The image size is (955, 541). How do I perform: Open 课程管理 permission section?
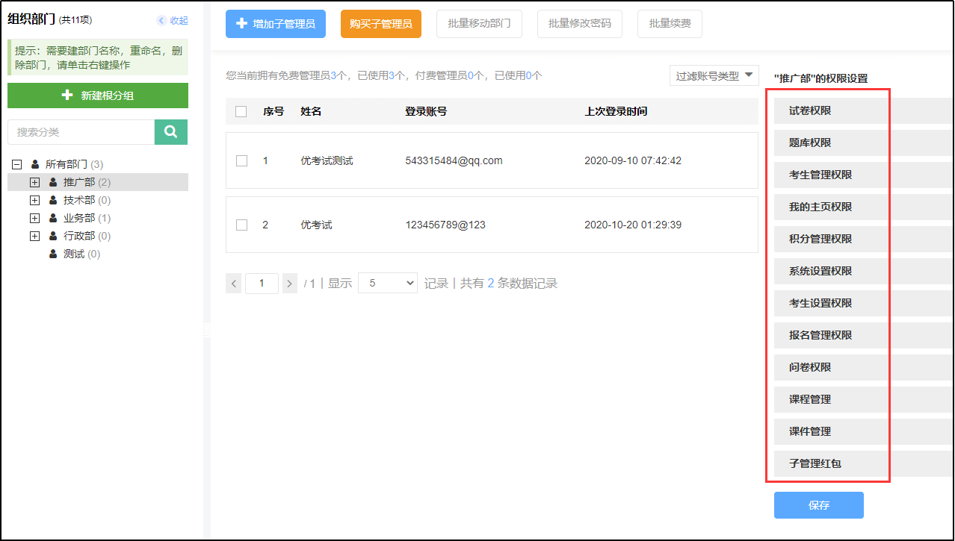click(x=864, y=399)
